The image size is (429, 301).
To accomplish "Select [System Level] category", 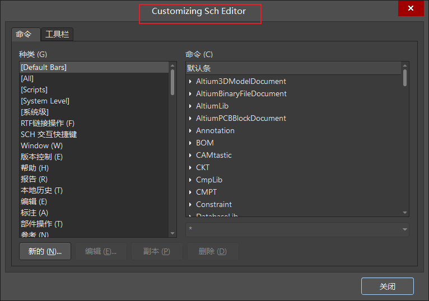I will click(95, 101).
